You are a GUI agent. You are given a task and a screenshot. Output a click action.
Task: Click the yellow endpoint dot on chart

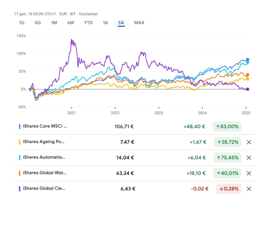(247, 79)
